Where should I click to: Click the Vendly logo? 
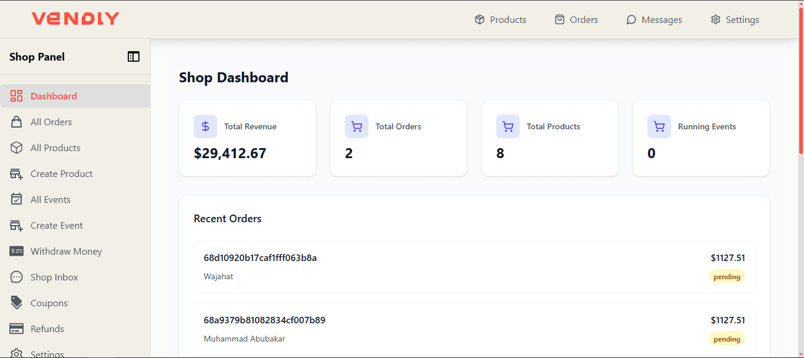75,18
